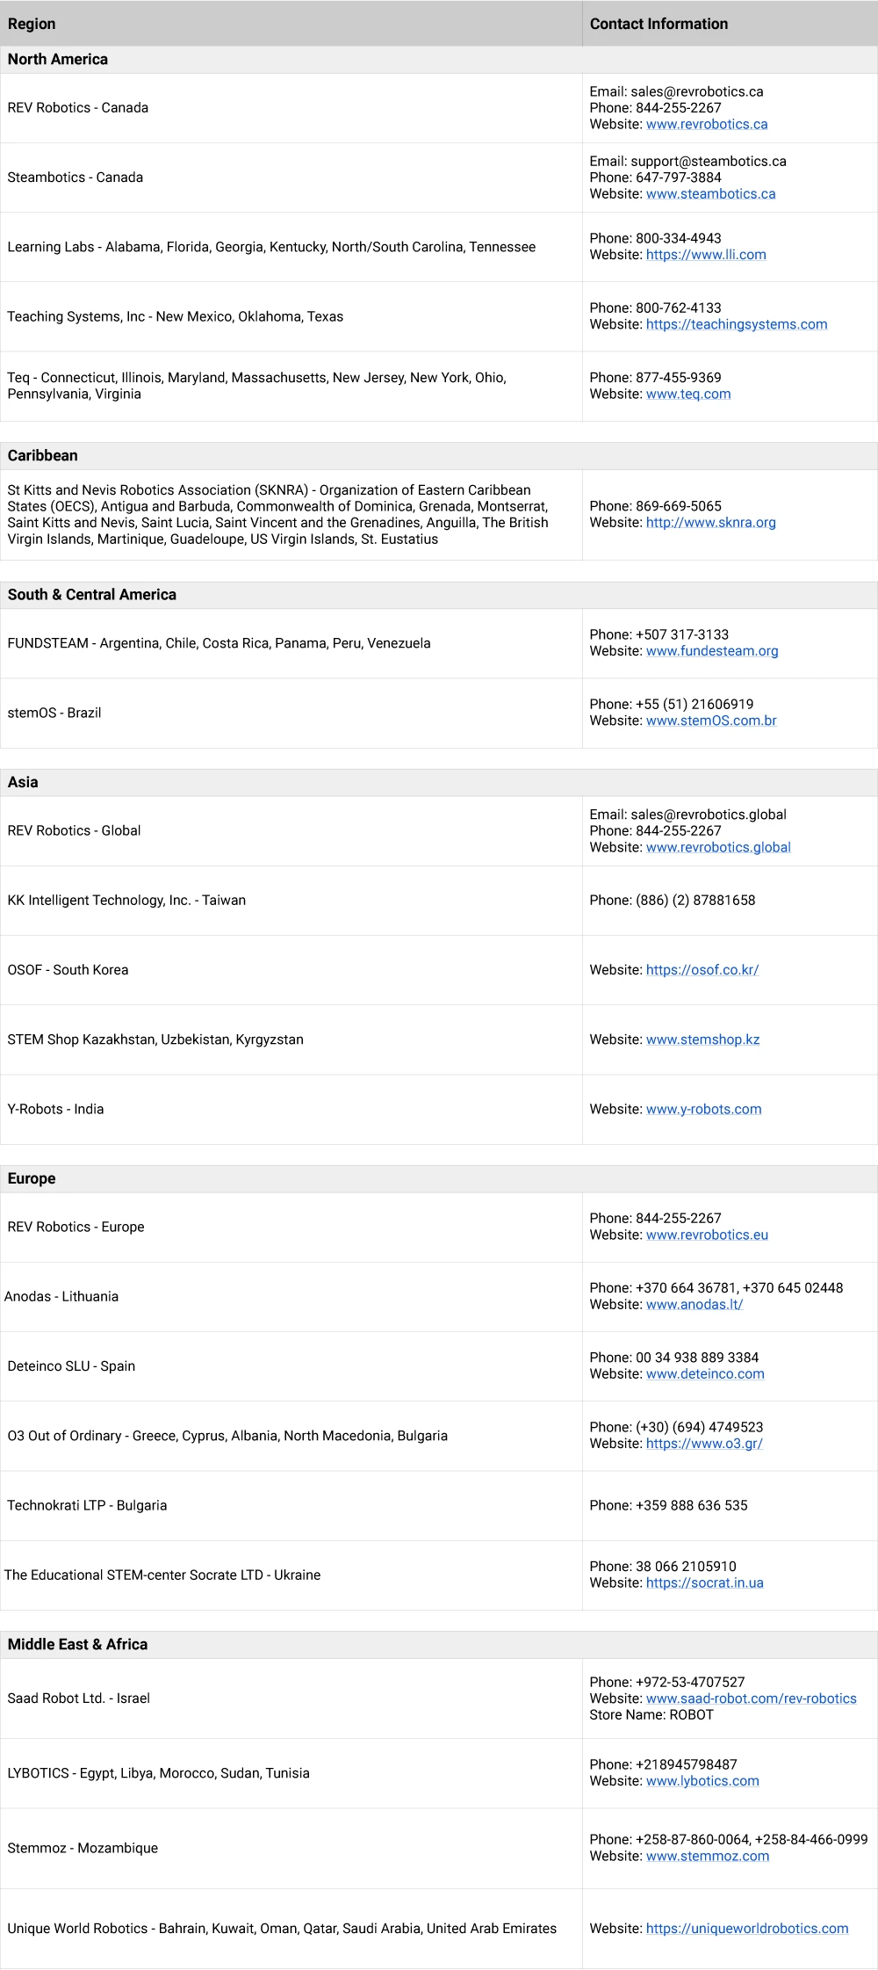Open the http://www.sknra.org link
The image size is (878, 1970).
coord(711,523)
